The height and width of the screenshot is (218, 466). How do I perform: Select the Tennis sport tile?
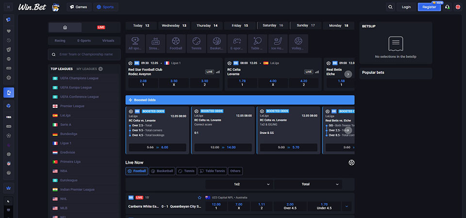tap(196, 44)
